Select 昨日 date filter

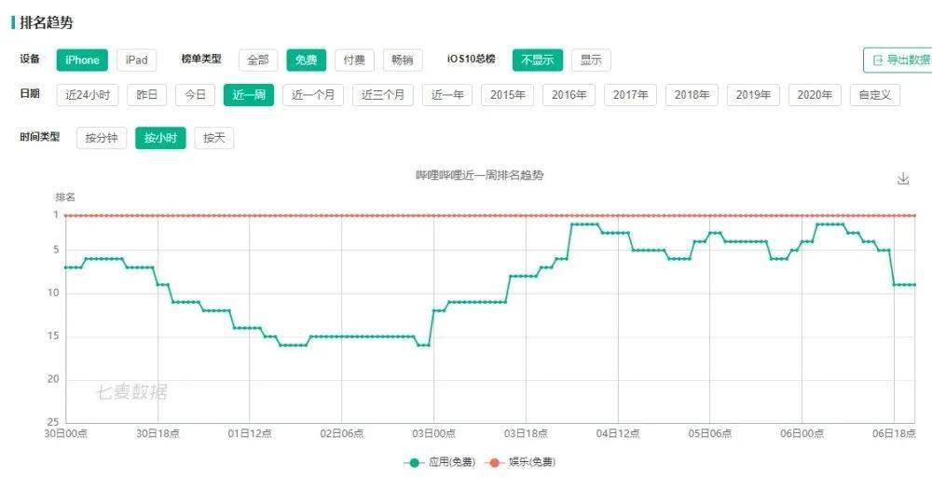(147, 95)
